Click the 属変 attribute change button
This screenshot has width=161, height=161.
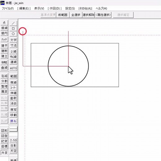(4, 92)
